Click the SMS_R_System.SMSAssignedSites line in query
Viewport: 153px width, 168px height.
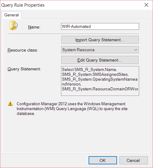95,75
